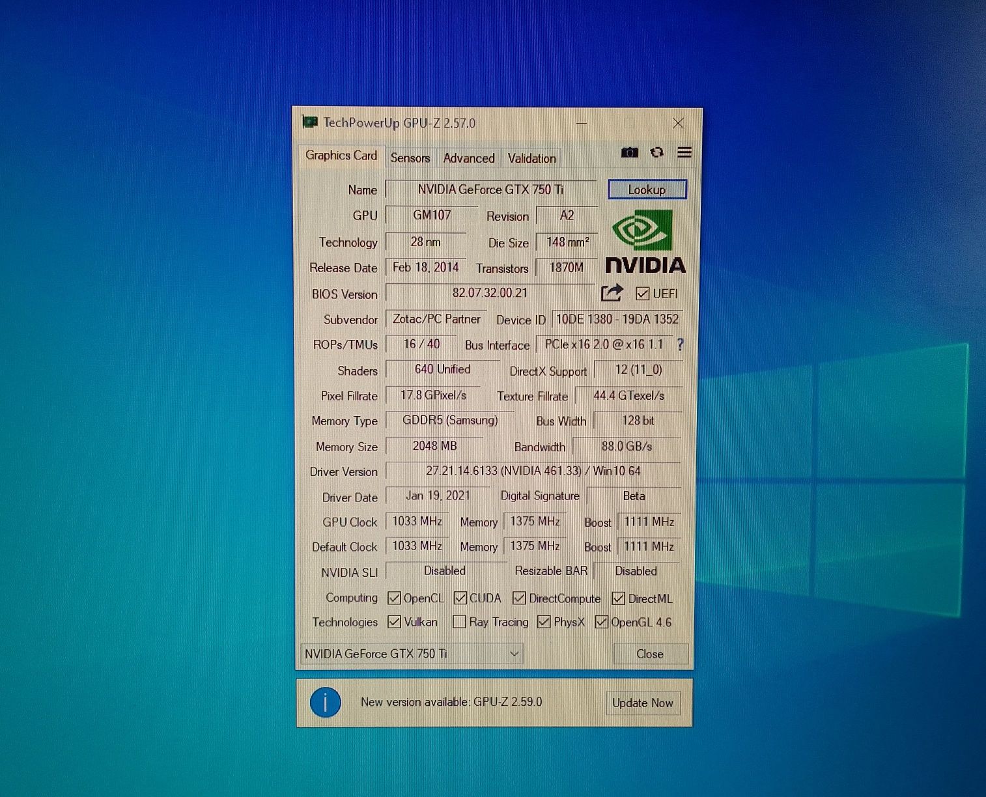Click the Update Now button

(643, 703)
